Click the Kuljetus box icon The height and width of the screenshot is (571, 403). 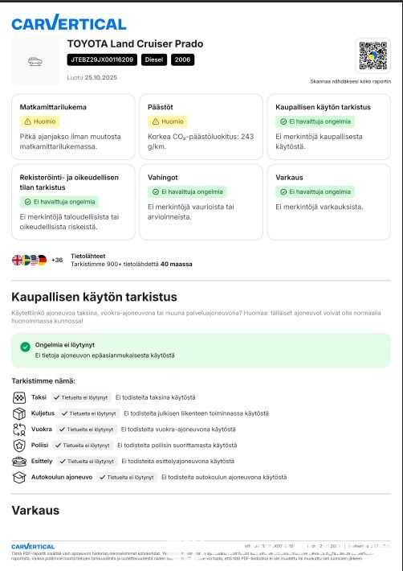(x=19, y=413)
